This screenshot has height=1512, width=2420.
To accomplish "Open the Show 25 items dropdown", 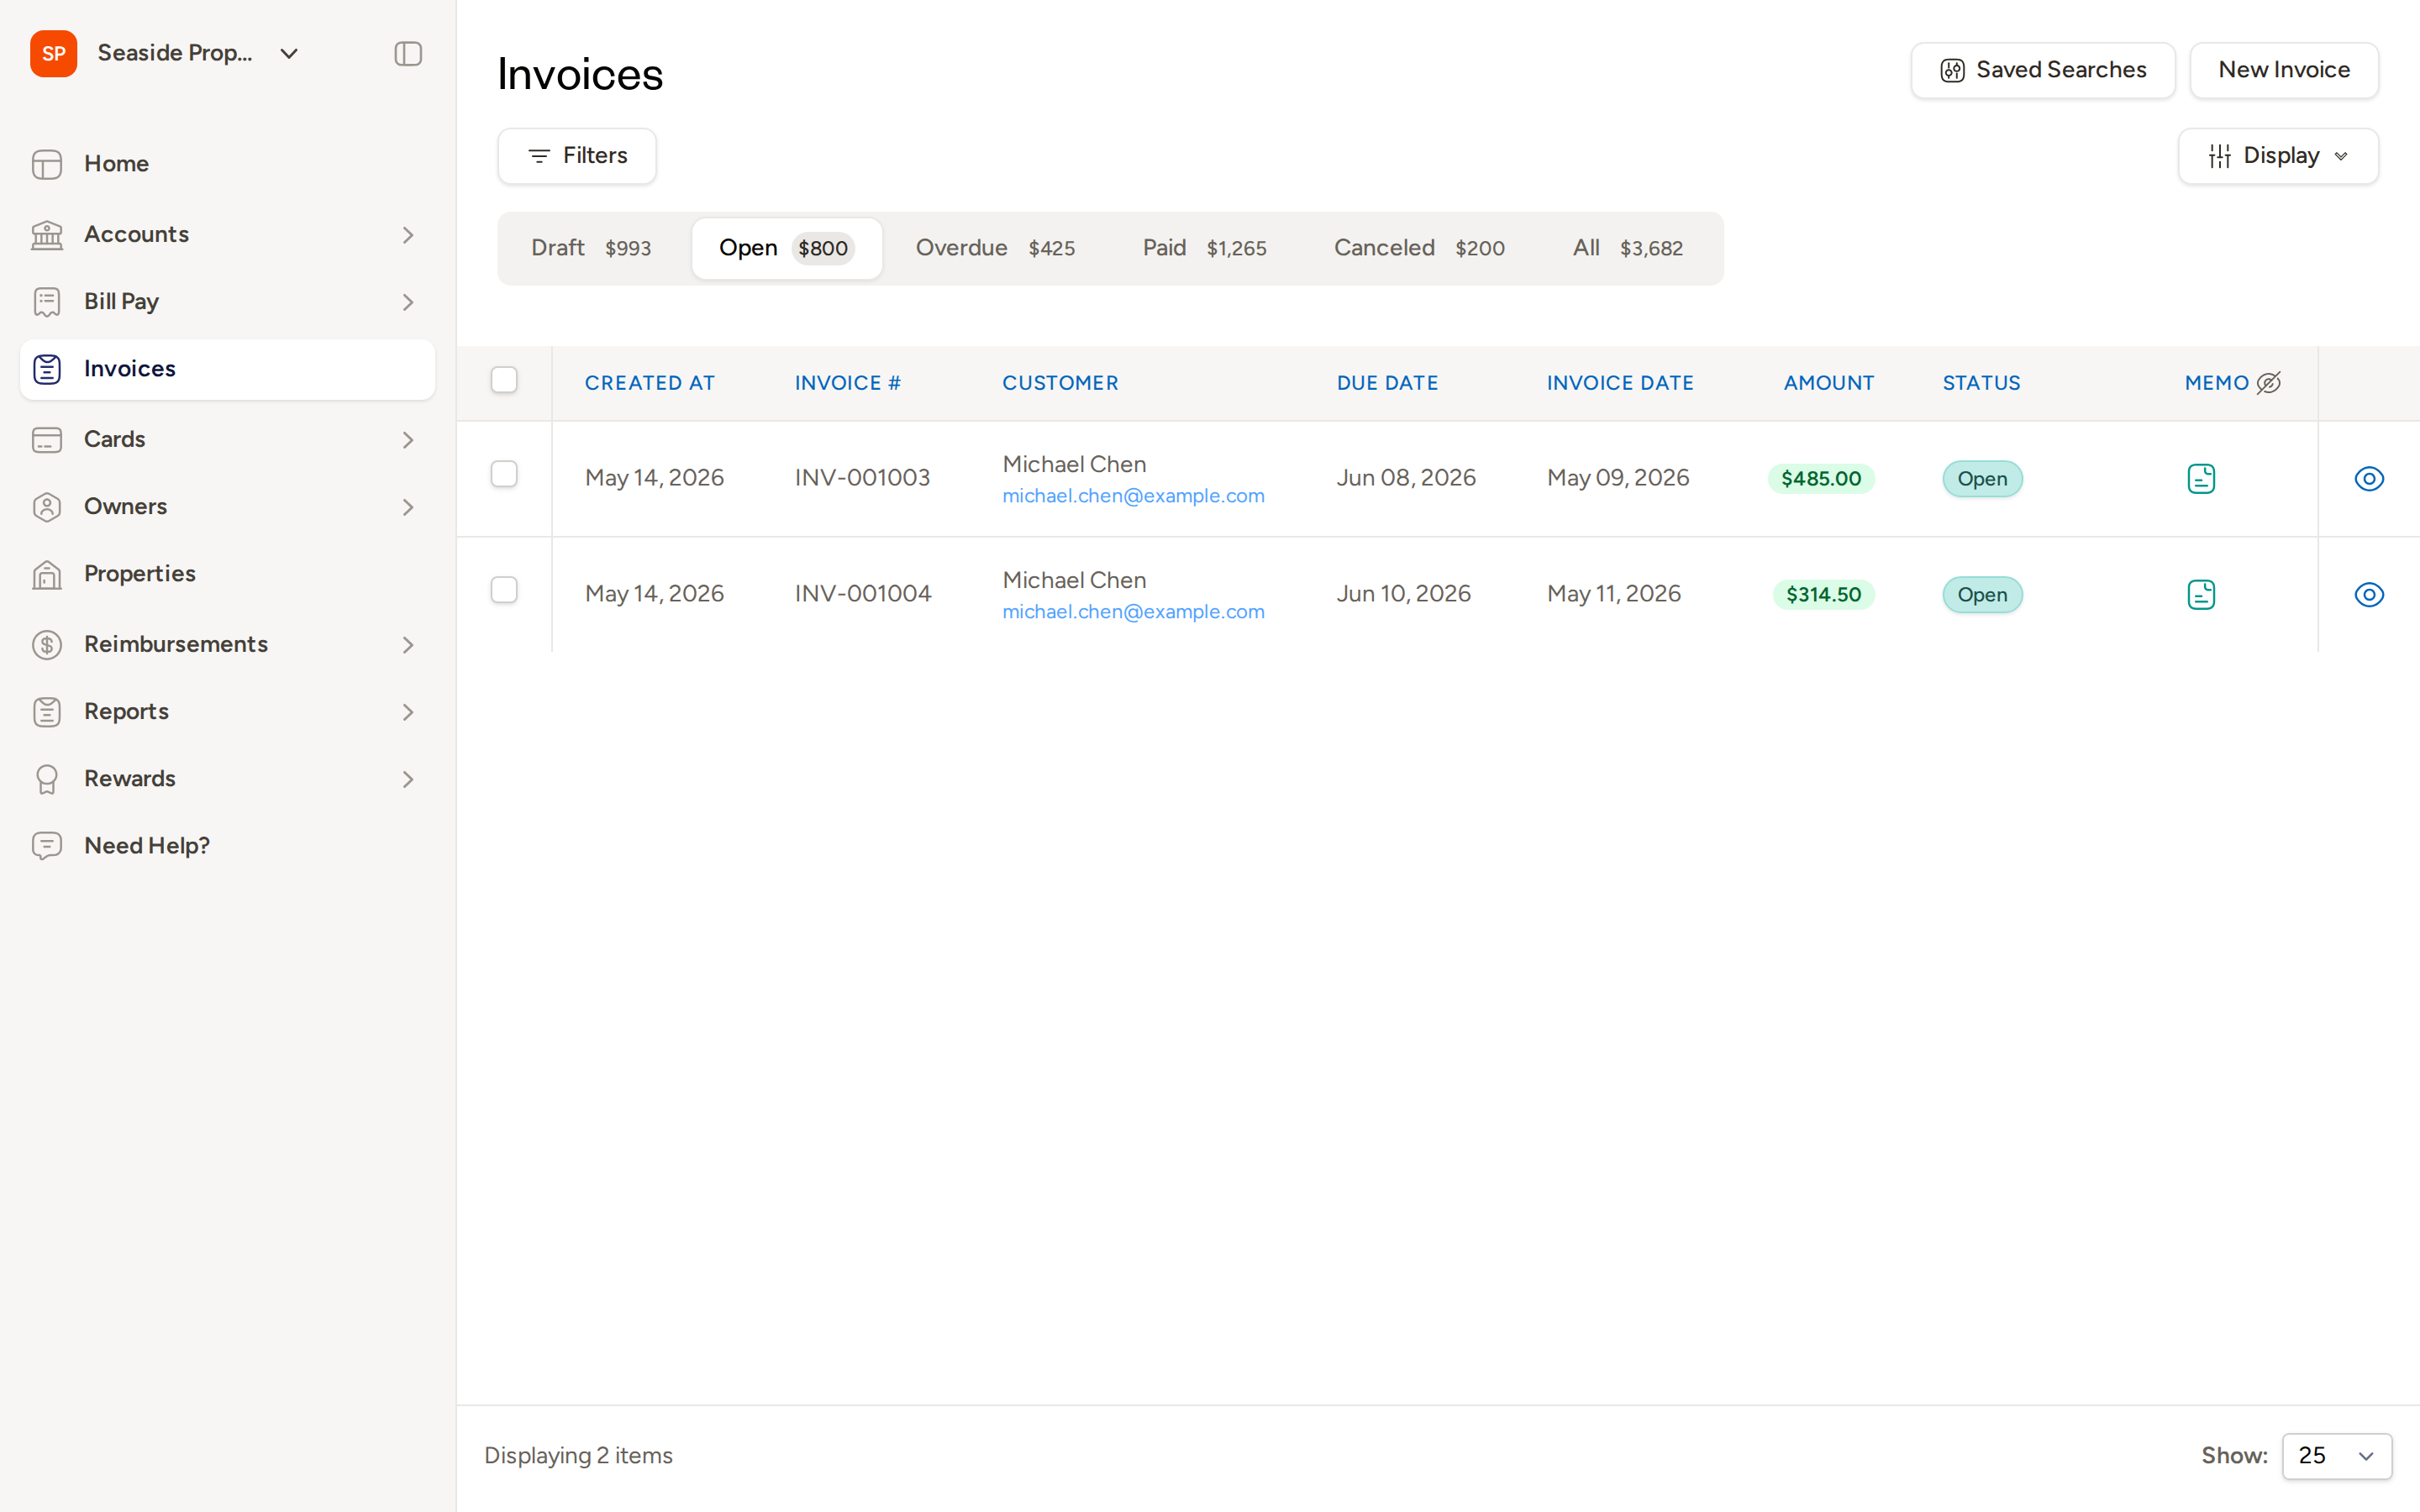I will (x=2337, y=1456).
